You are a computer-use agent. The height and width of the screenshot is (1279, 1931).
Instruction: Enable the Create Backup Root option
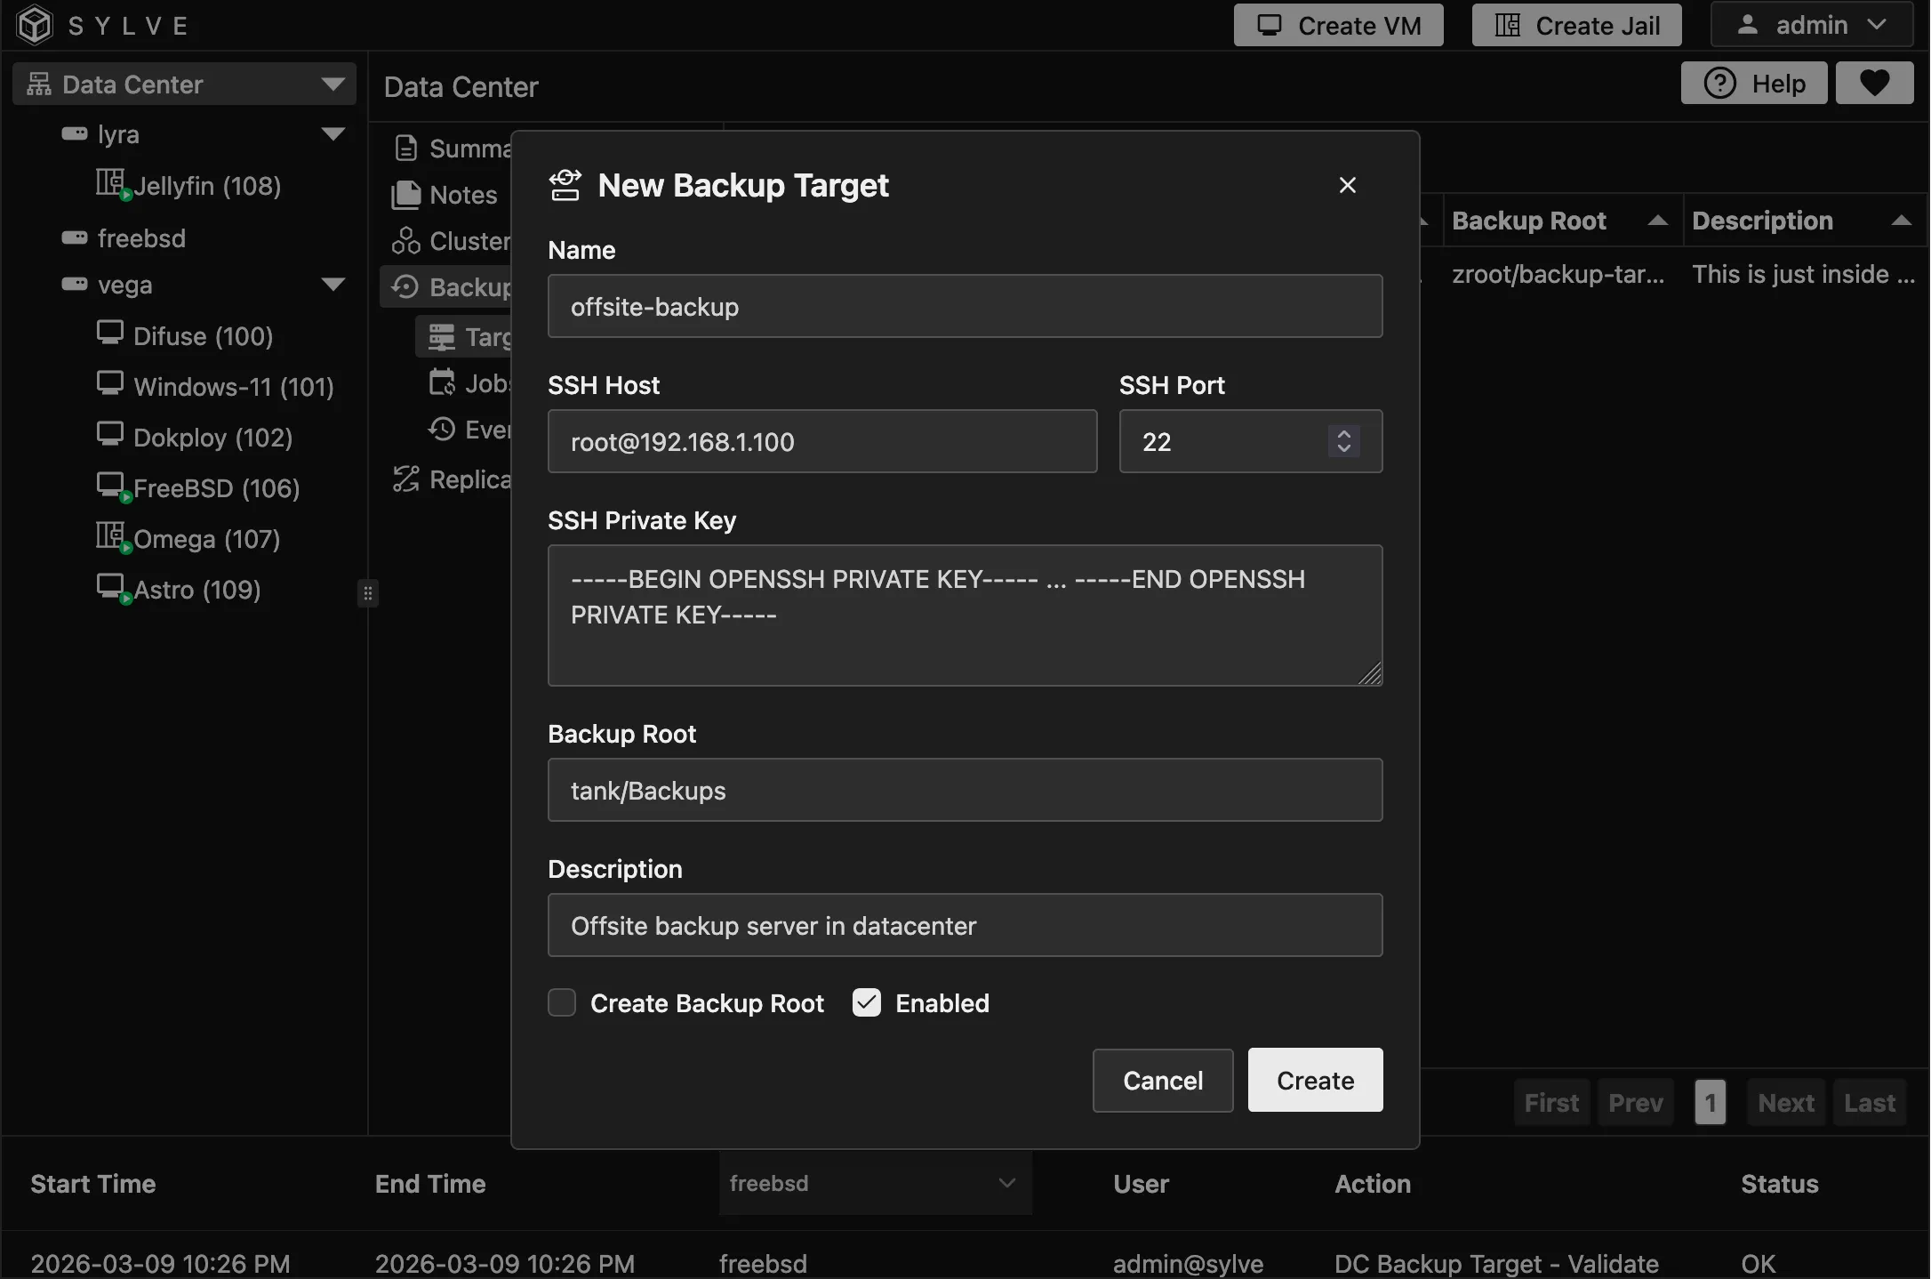[x=562, y=1002]
